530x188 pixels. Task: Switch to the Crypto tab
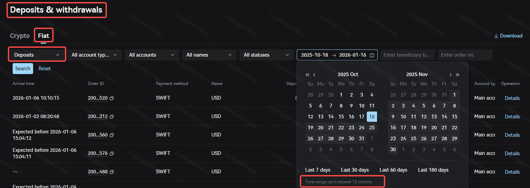coord(20,36)
